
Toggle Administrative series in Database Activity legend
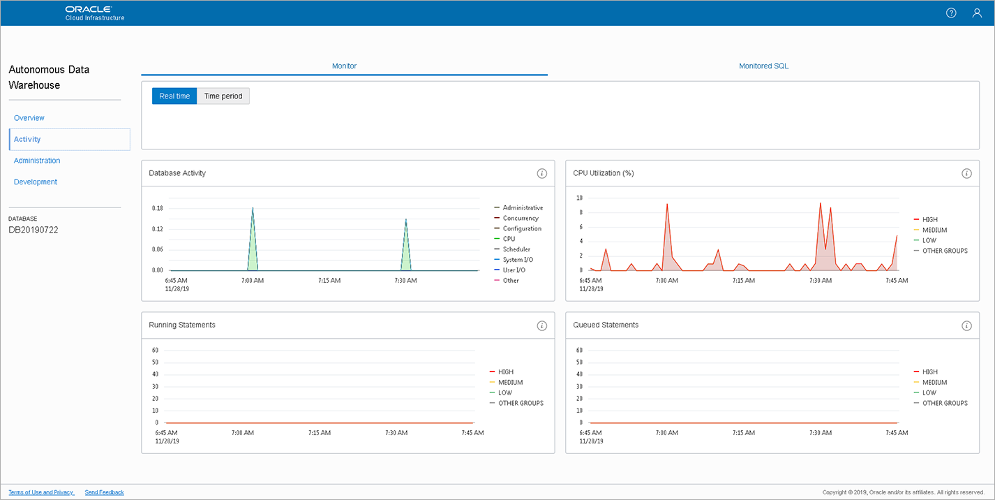(518, 208)
